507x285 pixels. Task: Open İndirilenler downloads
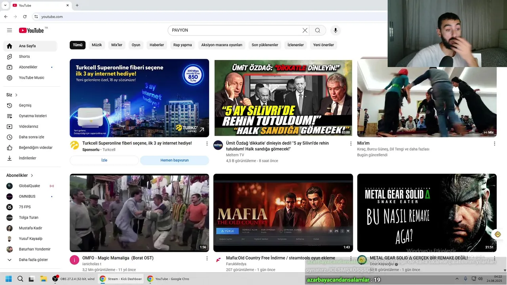click(x=30, y=158)
